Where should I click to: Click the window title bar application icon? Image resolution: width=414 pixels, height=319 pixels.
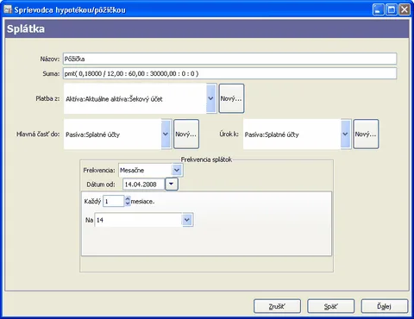click(x=8, y=9)
